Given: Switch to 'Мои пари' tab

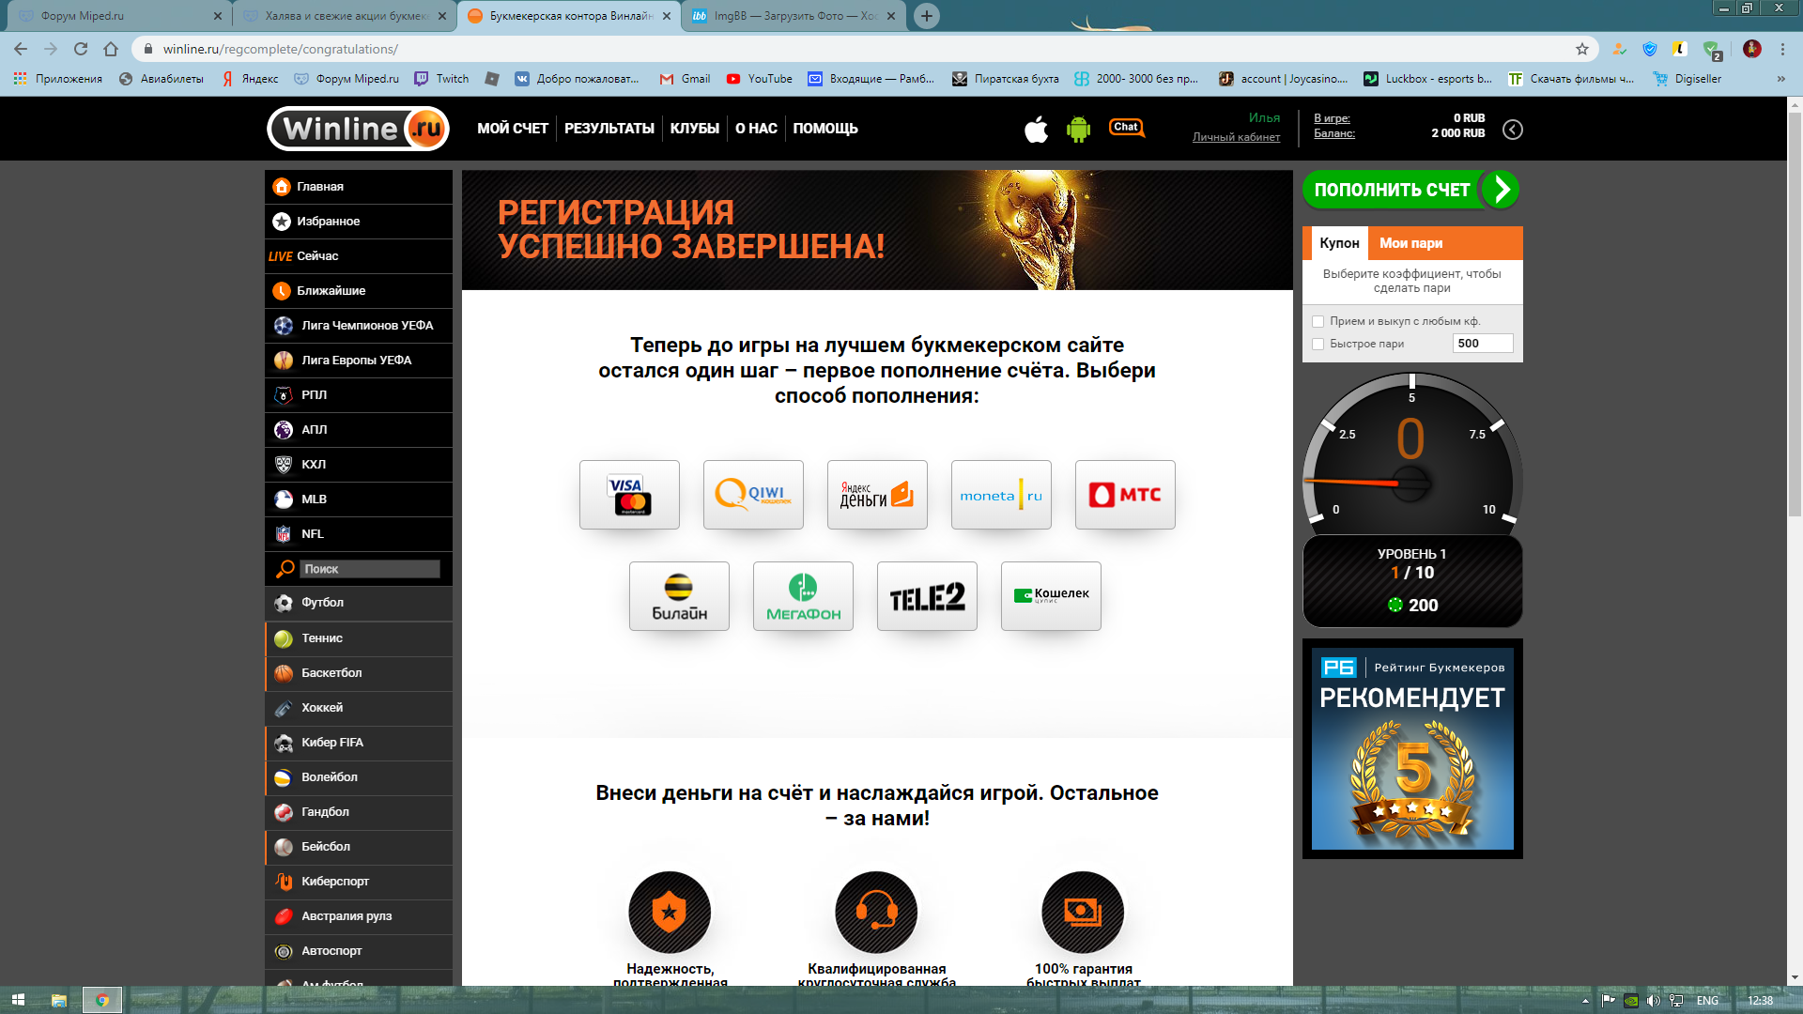Looking at the screenshot, I should pyautogui.click(x=1410, y=243).
